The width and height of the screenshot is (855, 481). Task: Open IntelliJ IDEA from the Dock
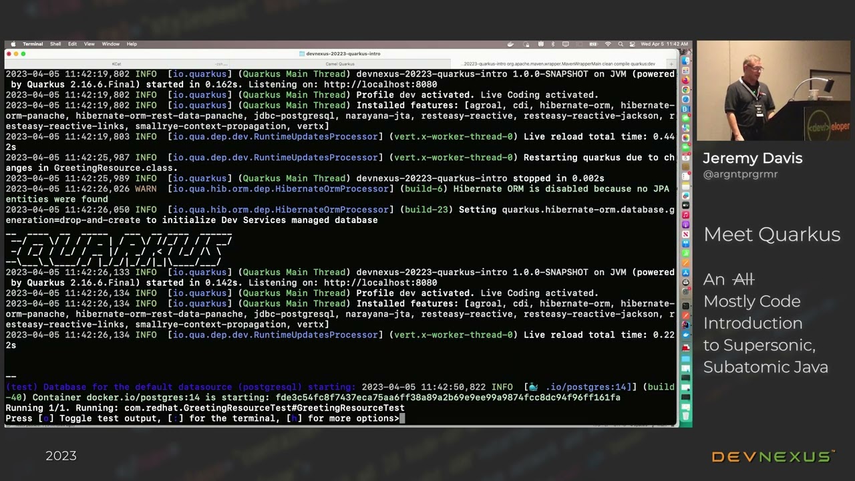point(685,325)
